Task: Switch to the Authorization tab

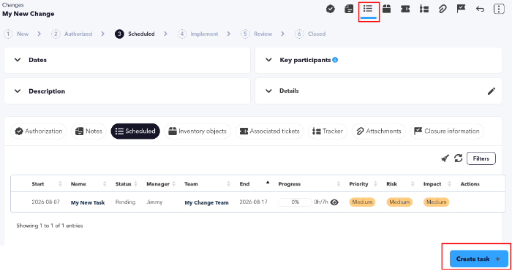Action: click(x=39, y=131)
